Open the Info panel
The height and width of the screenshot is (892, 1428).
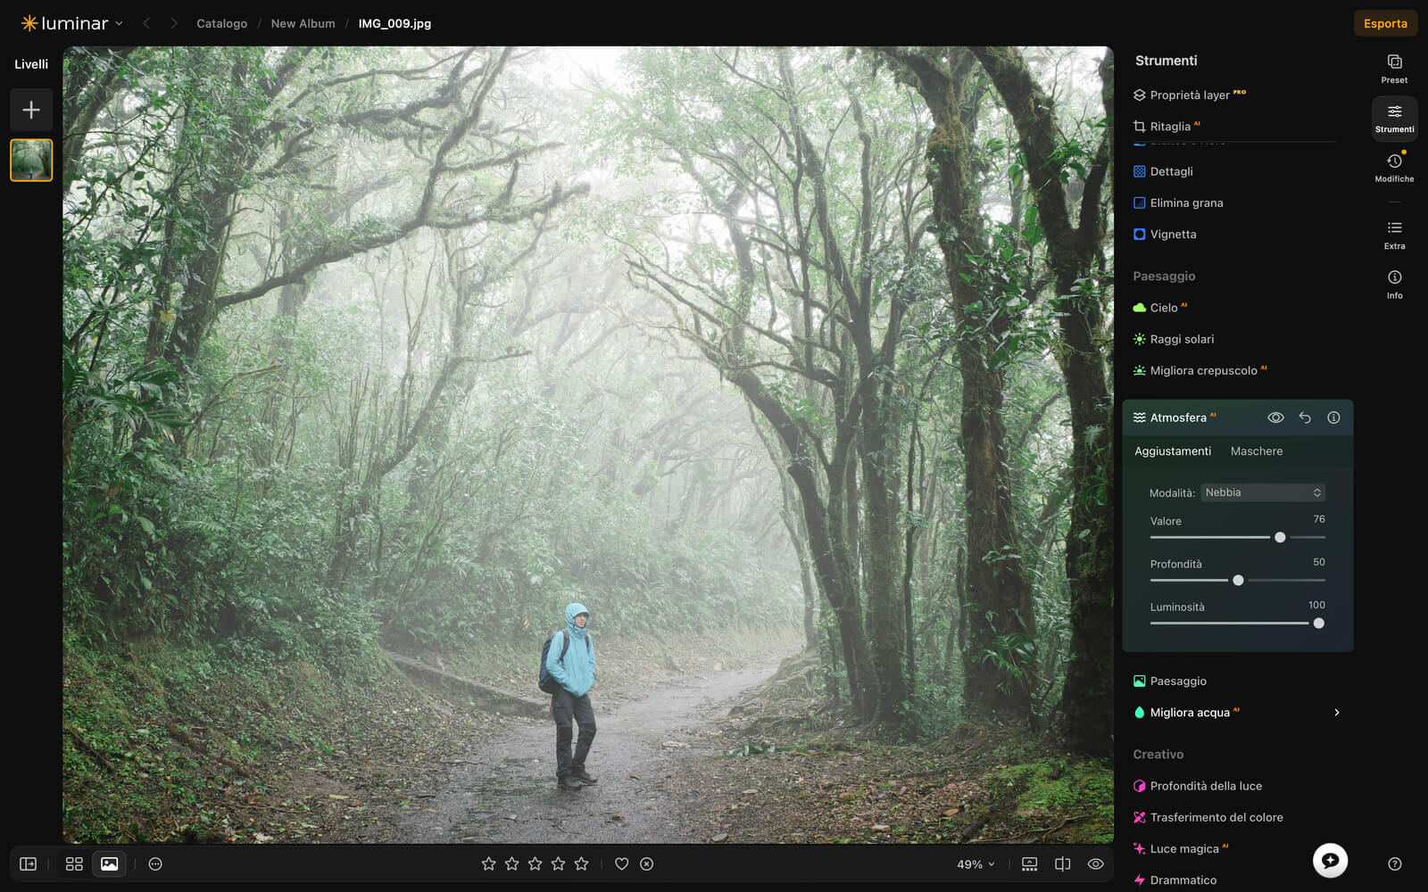[x=1394, y=284]
